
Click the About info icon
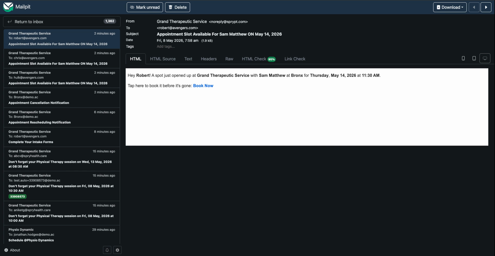(6, 250)
